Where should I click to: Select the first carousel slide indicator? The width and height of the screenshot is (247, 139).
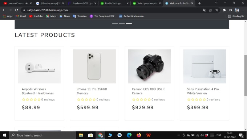115,23
